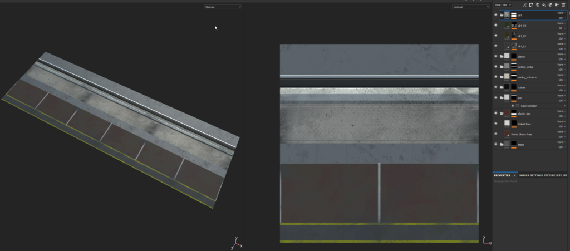Toggle visibility of steps group
This screenshot has height=251, width=570.
click(495, 144)
